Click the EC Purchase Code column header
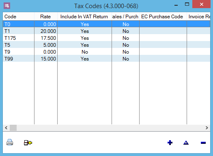Viewport: 213px width, 156px height. pos(163,17)
